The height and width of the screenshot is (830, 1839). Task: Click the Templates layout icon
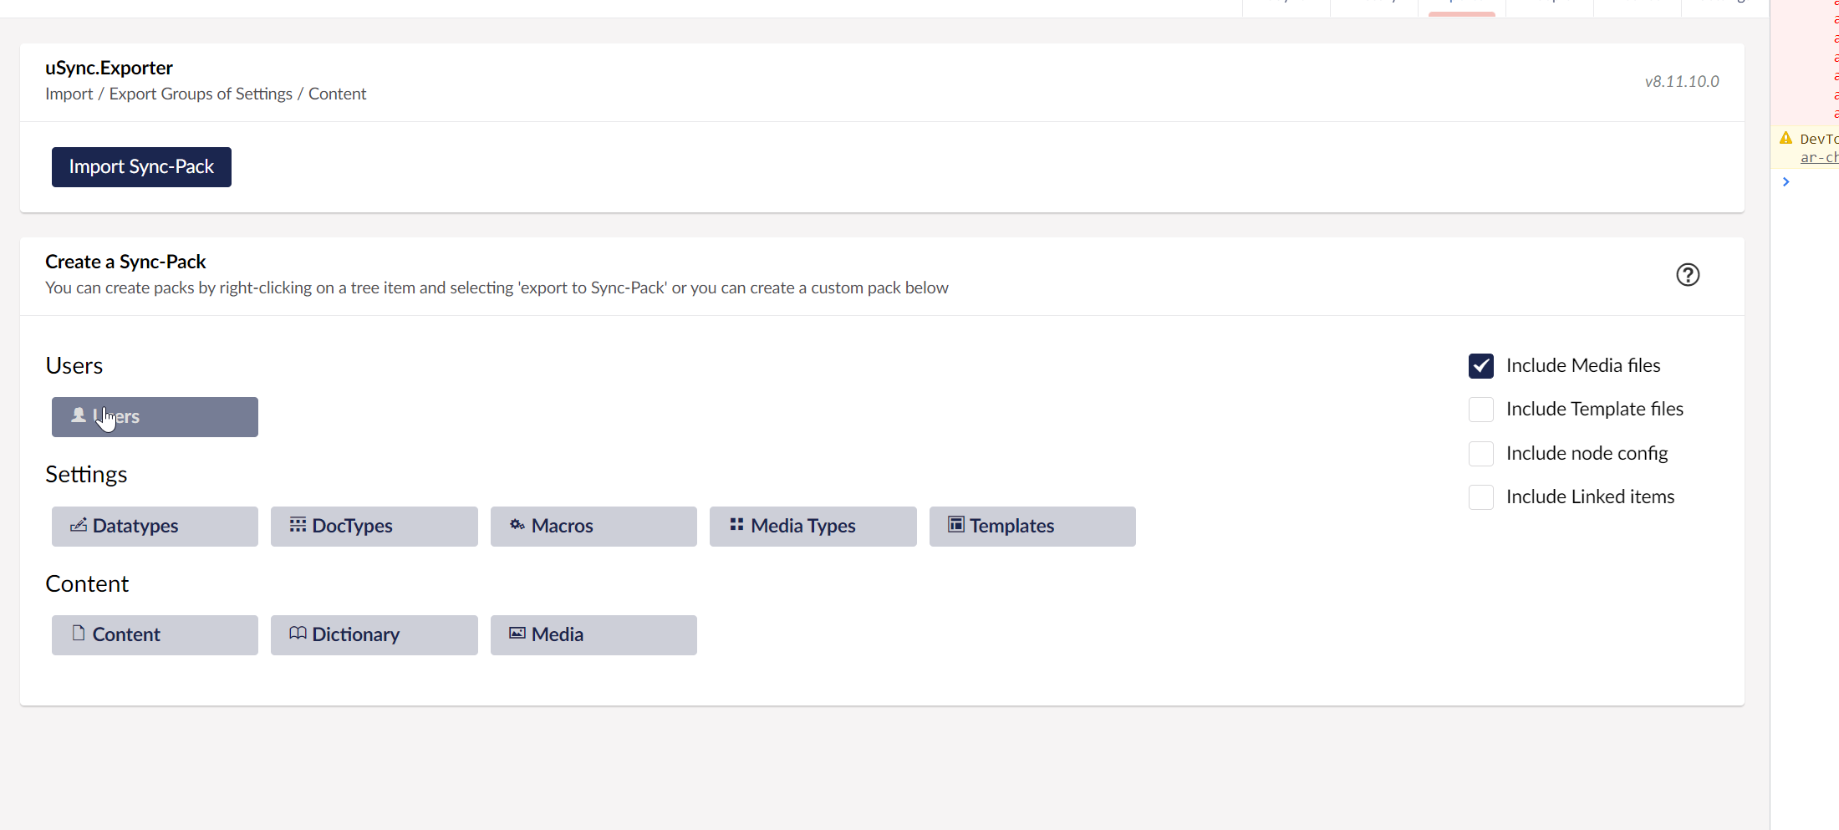point(956,525)
